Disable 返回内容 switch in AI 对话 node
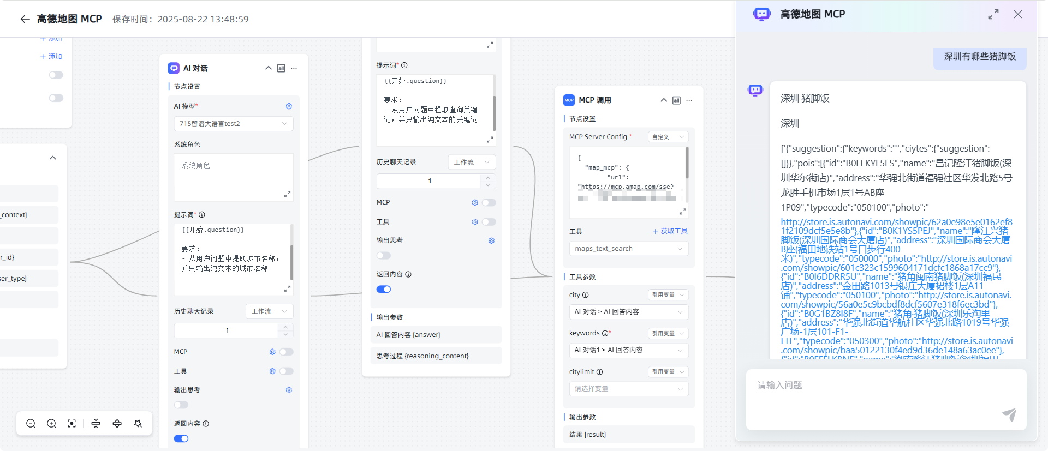 click(x=181, y=439)
